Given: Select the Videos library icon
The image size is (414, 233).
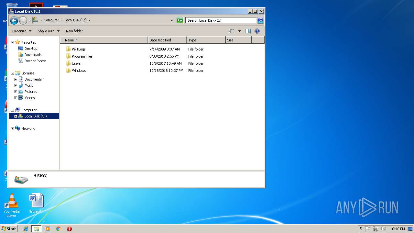Looking at the screenshot, I should click(21, 98).
